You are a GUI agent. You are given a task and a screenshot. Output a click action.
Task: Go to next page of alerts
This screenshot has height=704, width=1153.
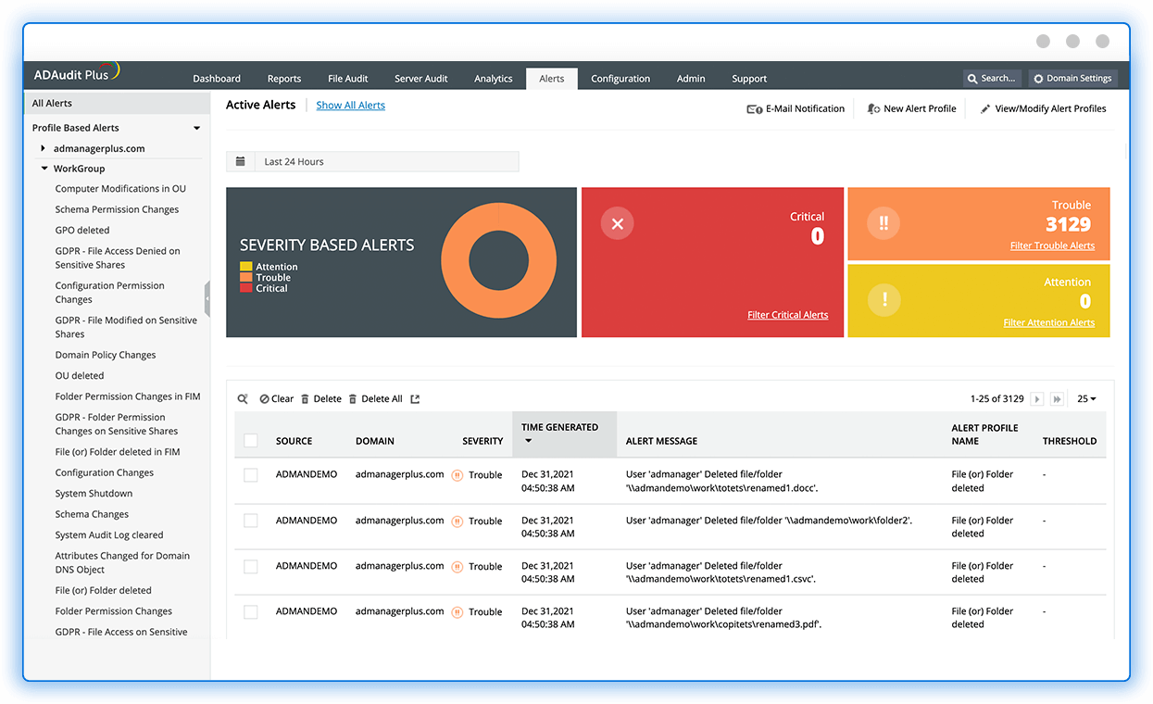click(x=1037, y=399)
